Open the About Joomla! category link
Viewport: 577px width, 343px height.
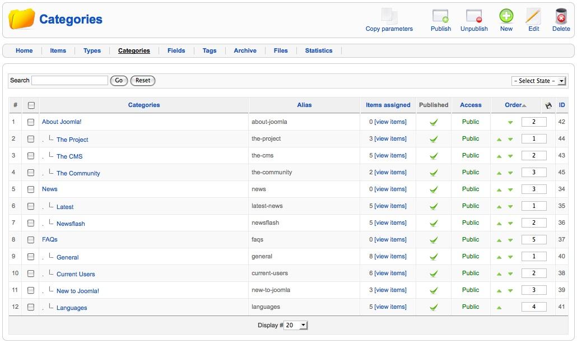click(x=62, y=122)
